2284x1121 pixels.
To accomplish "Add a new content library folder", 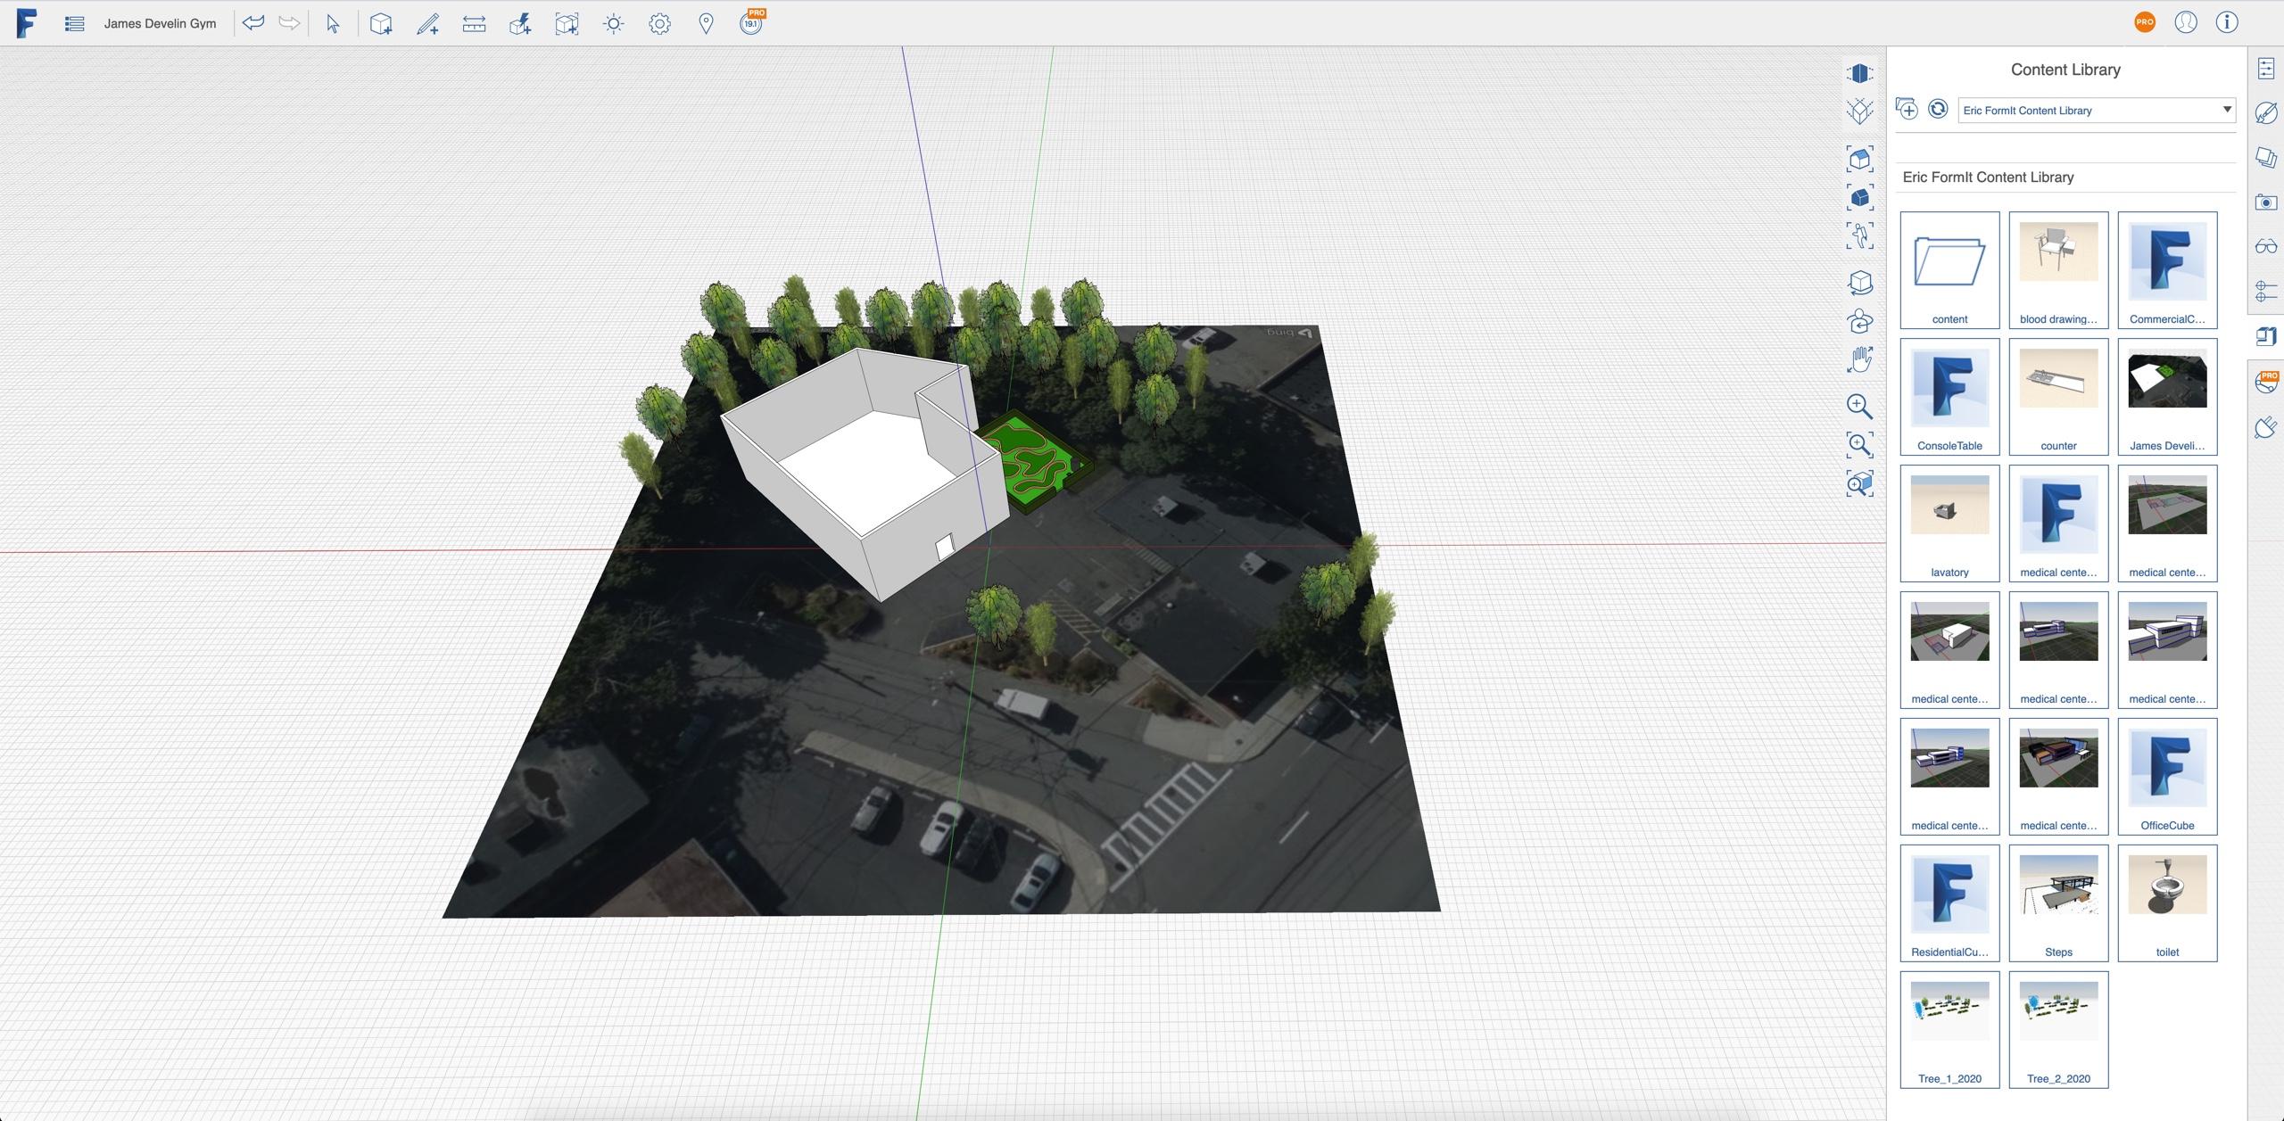I will coord(1907,109).
